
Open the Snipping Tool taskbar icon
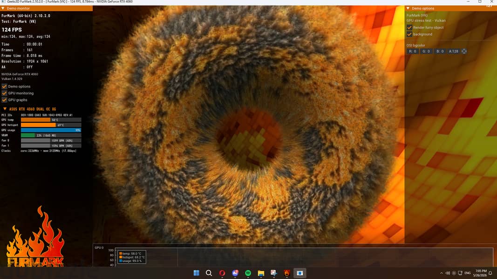274,273
